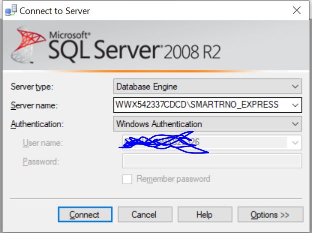The image size is (312, 233).
Task: Cancel the server connection dialog
Action: 145,215
